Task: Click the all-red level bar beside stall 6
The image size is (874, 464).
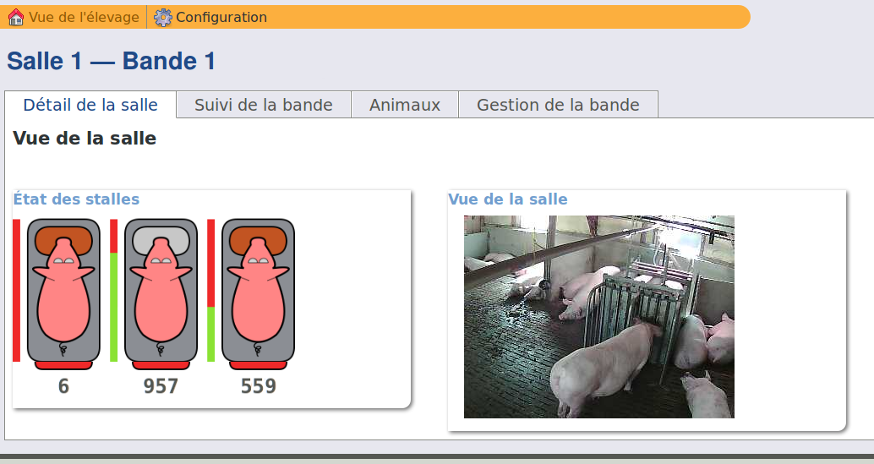Action: pyautogui.click(x=17, y=290)
